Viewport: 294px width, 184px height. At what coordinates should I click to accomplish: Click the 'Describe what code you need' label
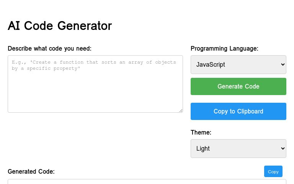pyautogui.click(x=49, y=48)
